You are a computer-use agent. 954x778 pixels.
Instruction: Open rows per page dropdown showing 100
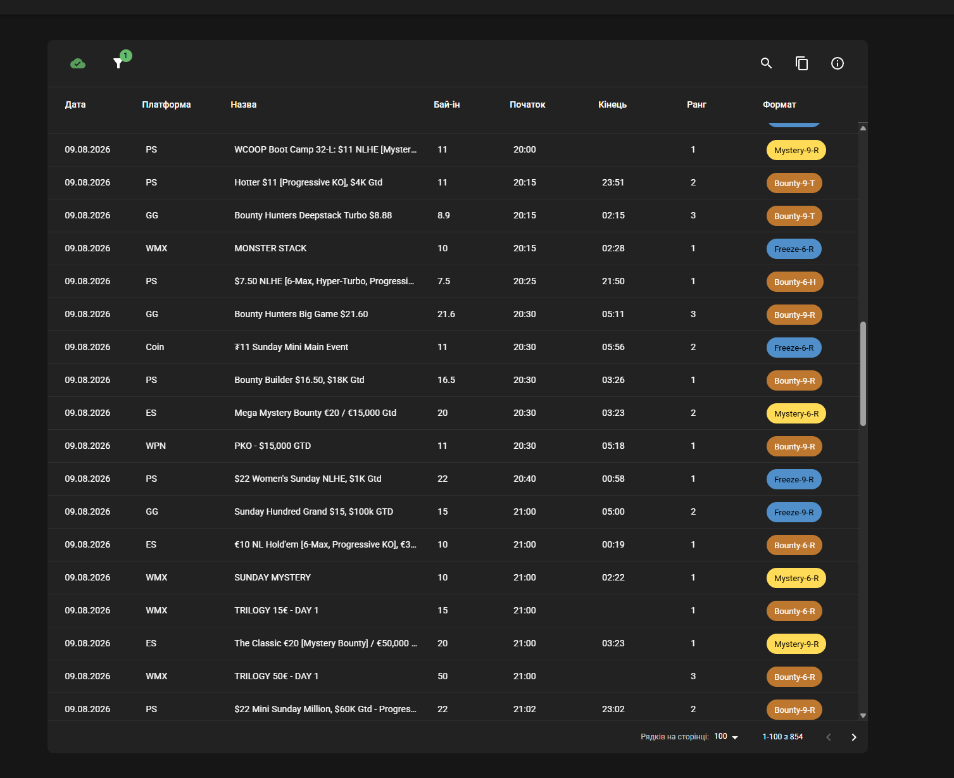pyautogui.click(x=726, y=737)
